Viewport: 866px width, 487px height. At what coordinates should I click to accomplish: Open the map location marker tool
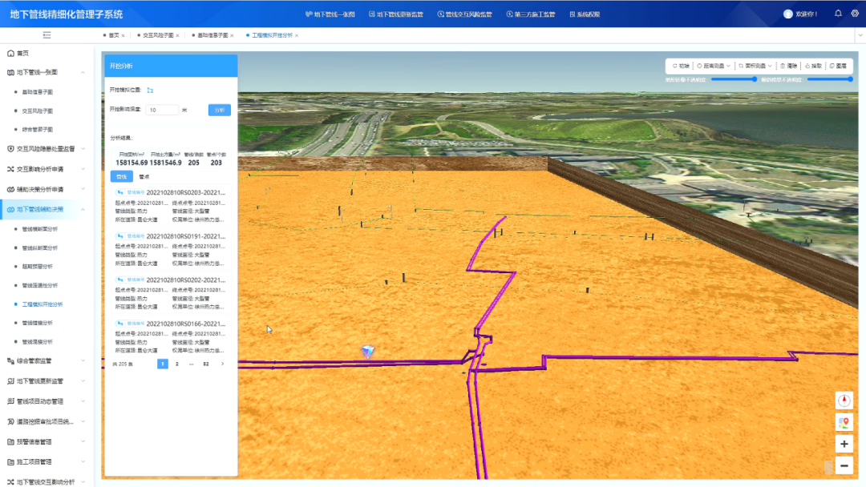pos(844,422)
